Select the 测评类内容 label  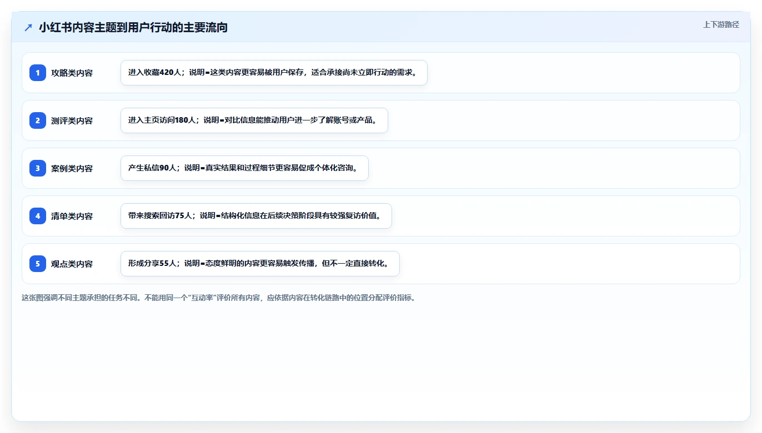click(x=72, y=120)
